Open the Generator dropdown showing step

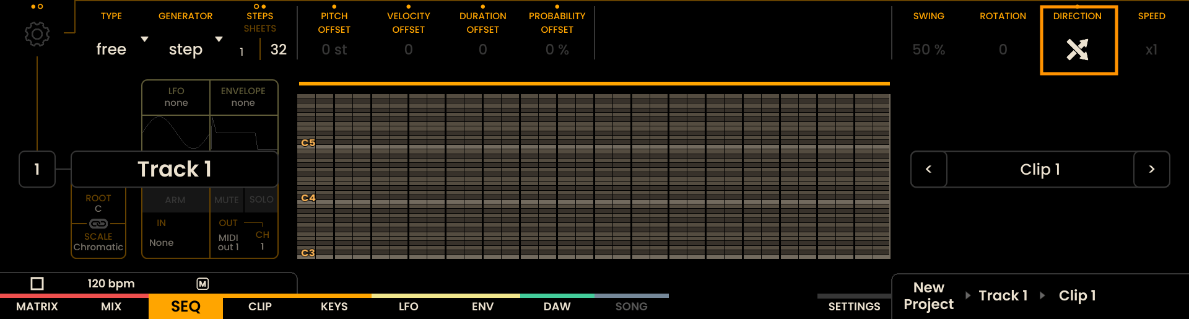click(194, 49)
